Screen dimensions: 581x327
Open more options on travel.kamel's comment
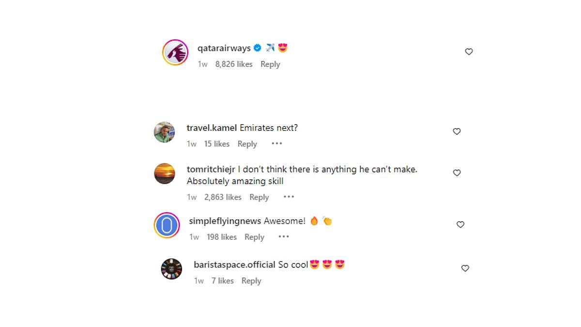[x=276, y=144]
